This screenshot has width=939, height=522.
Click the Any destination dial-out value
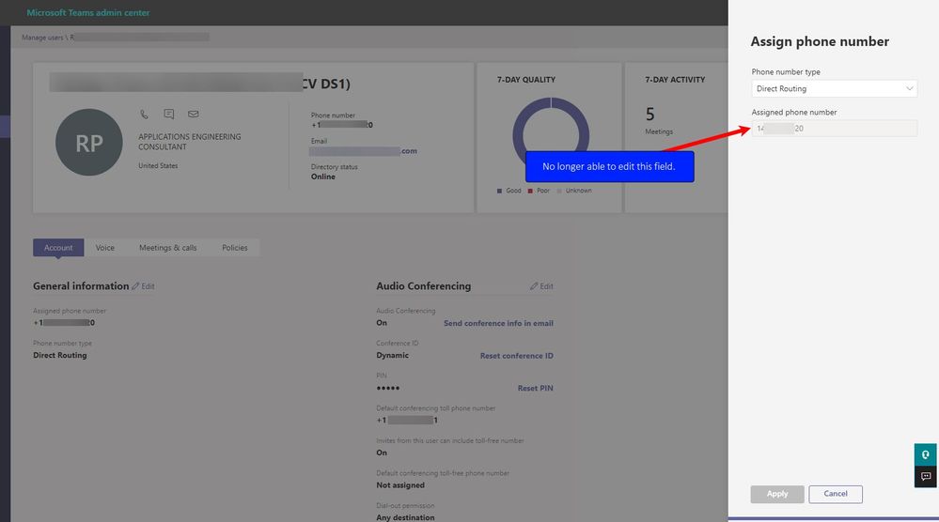405,517
